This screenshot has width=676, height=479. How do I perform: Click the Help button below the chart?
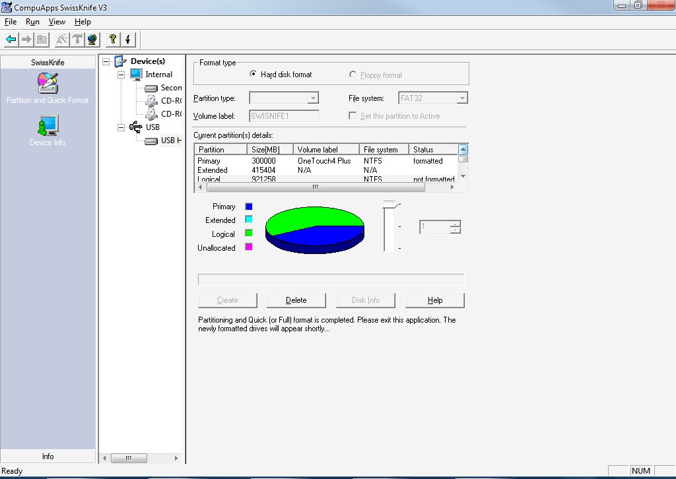click(434, 300)
